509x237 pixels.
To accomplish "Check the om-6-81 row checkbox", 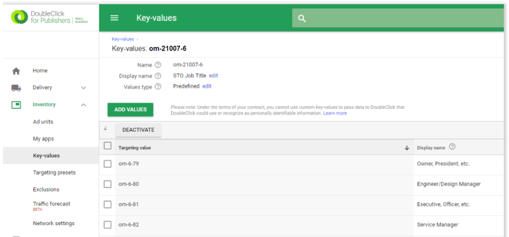I will click(x=107, y=205).
